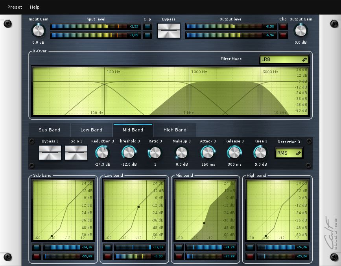The height and width of the screenshot is (266, 341).
Task: Open the Help menu
Action: pyautogui.click(x=35, y=7)
